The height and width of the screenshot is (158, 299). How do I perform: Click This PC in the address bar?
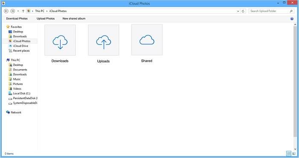[x=40, y=11]
